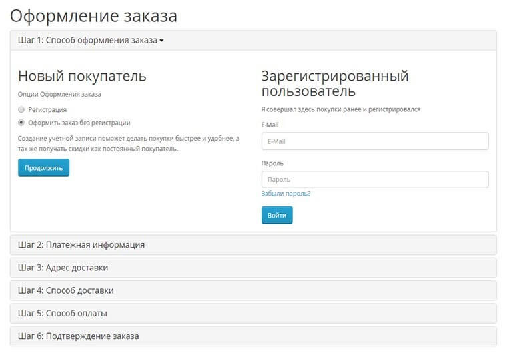Click the Оформить заказ без регистрации label

79,123
